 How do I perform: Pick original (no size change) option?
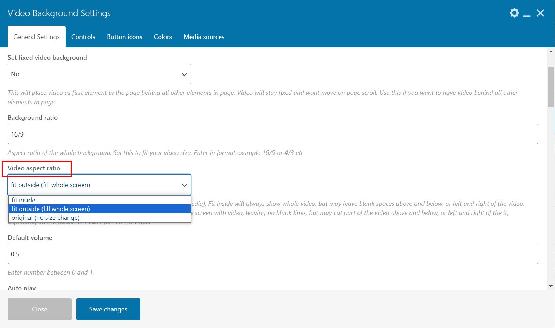(x=100, y=218)
